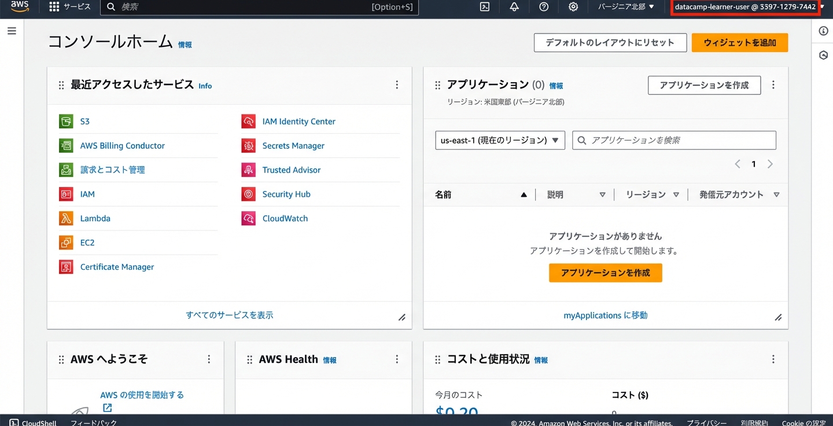Open CloudShell terminal icon in top bar
This screenshot has height=426, width=833.
[x=485, y=7]
